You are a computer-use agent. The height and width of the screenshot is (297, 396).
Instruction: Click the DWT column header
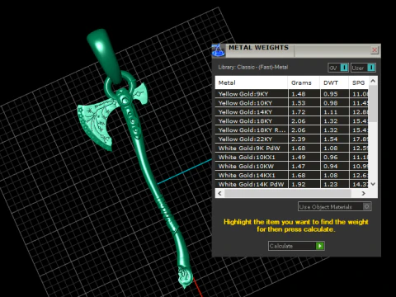(334, 82)
